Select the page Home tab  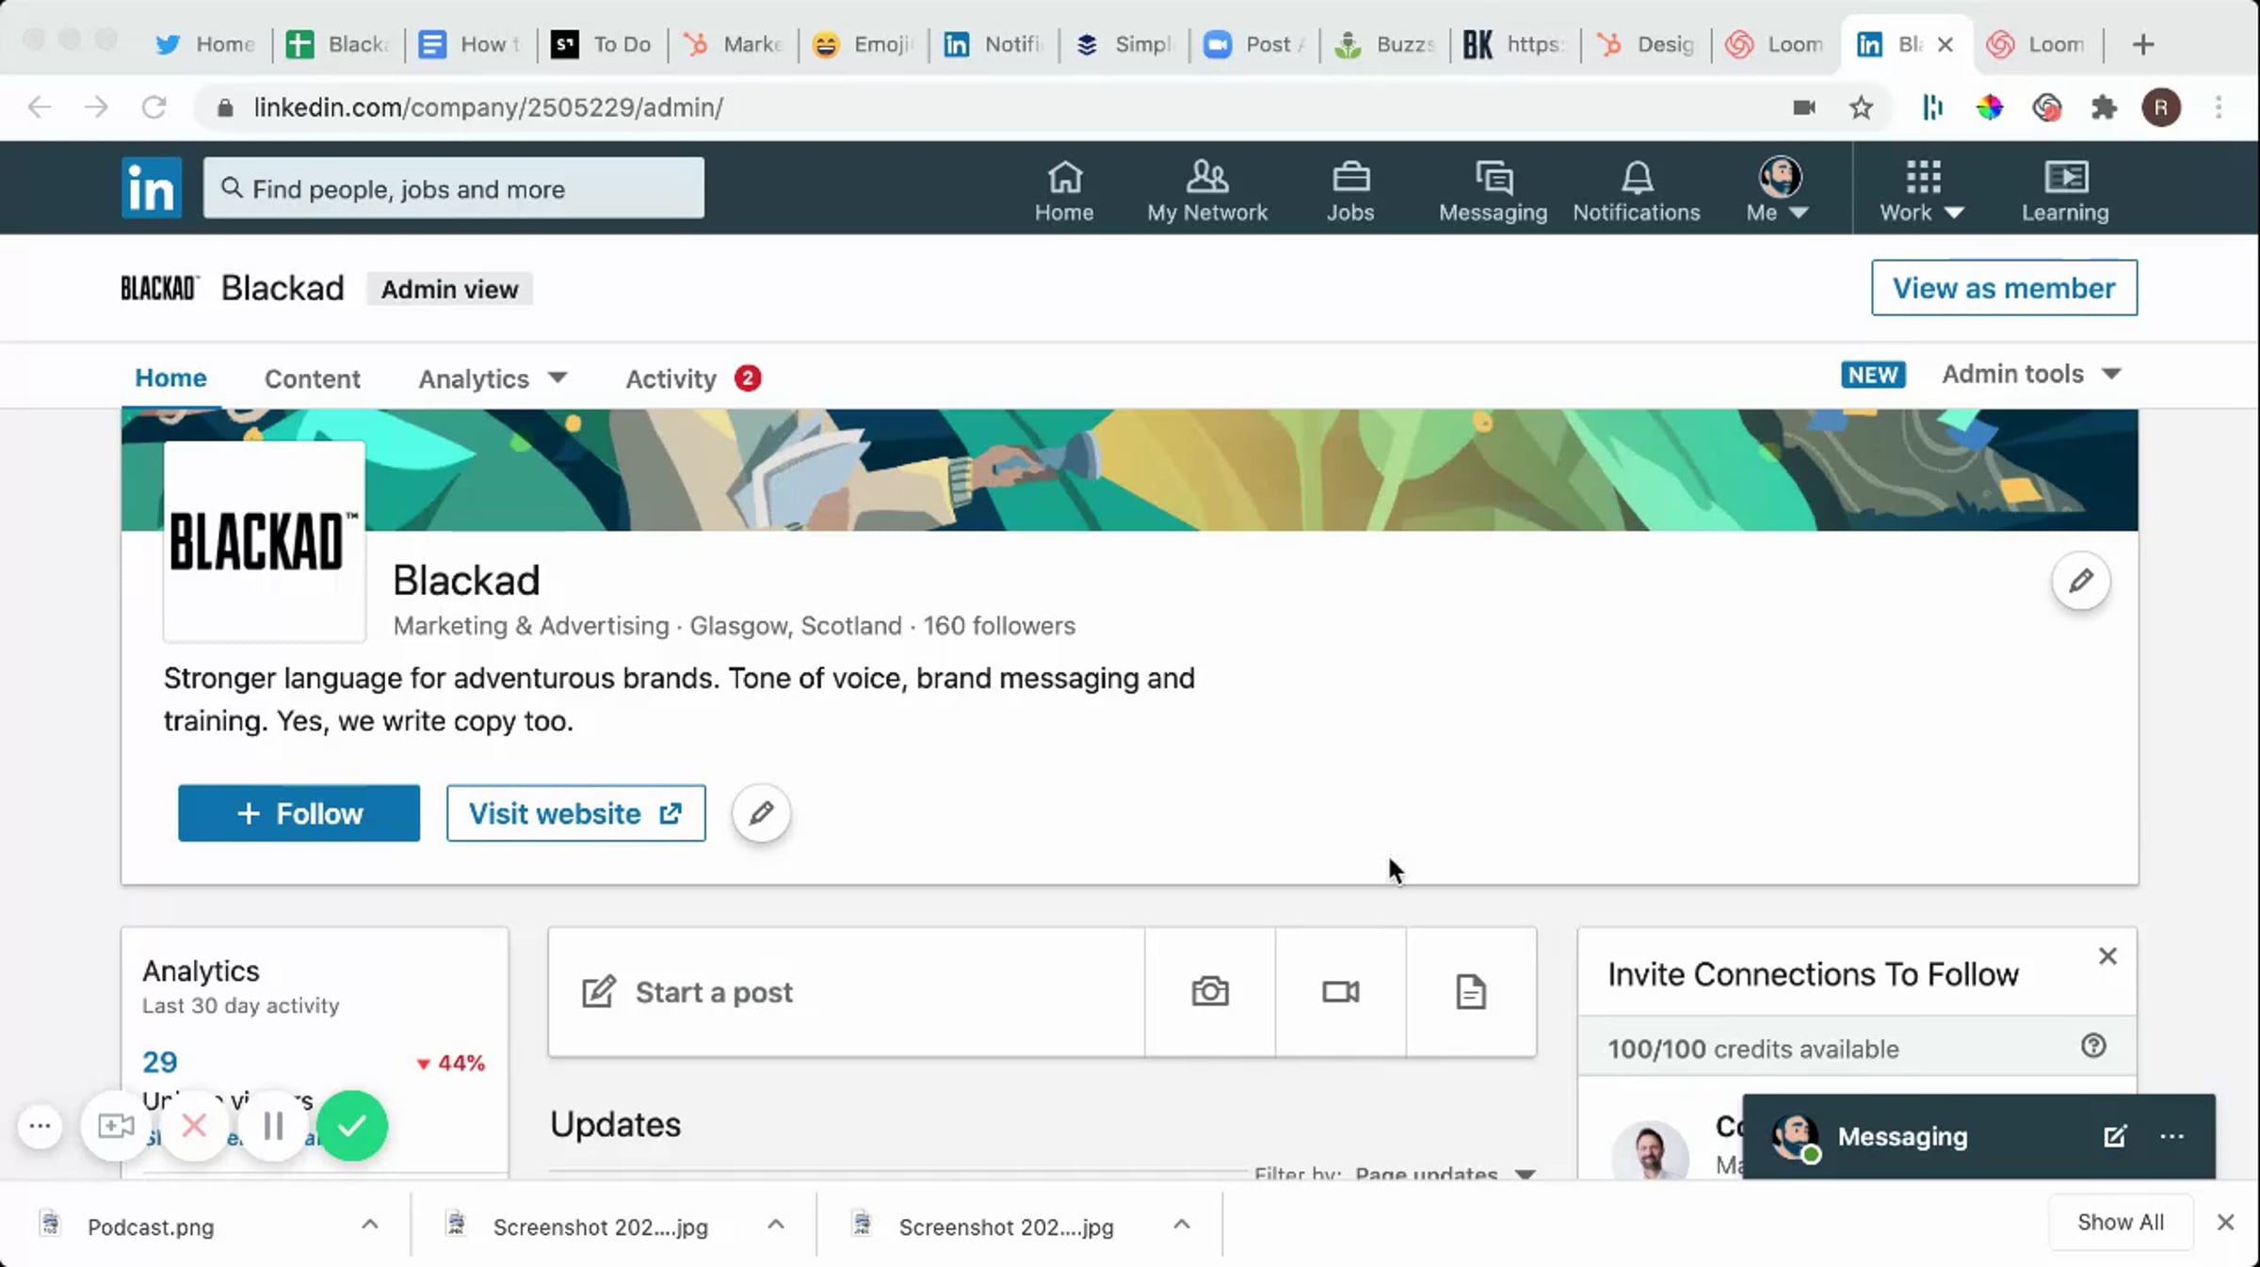[x=170, y=377]
